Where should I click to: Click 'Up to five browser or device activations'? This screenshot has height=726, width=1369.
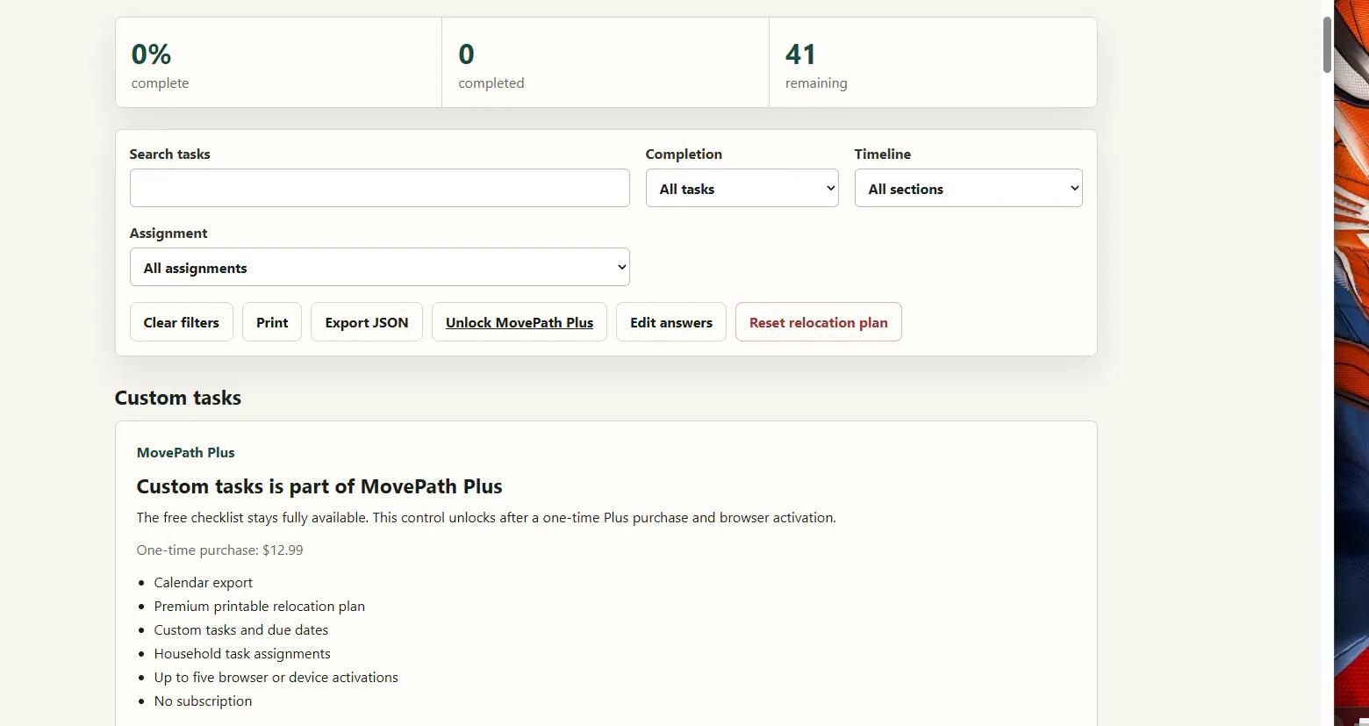(x=276, y=678)
